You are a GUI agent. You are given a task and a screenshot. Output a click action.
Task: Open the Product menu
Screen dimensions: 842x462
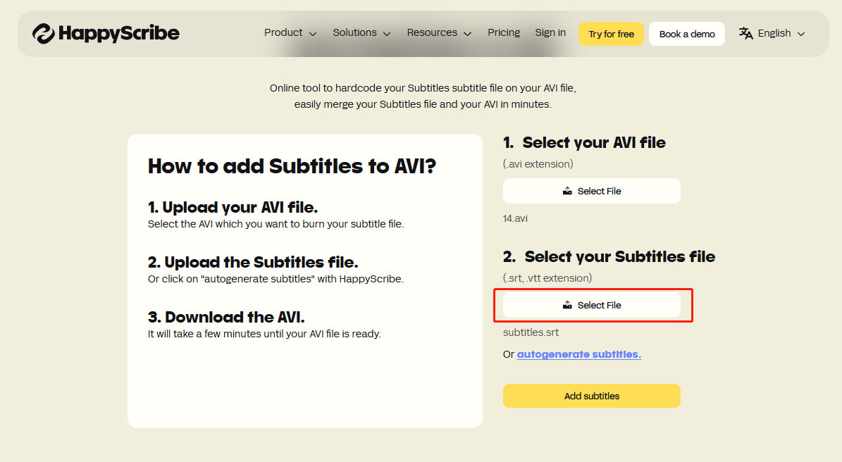coord(283,32)
